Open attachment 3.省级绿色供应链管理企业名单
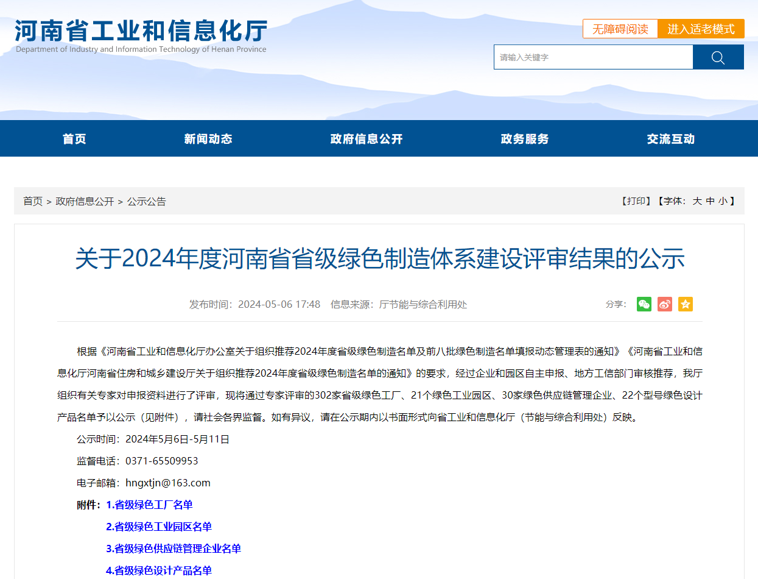The width and height of the screenshot is (758, 579). tap(174, 549)
